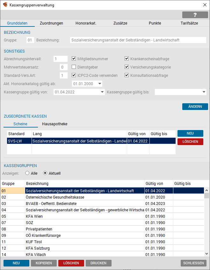Screen dimensions: 210x270
Task: Toggle ICPC2-Code verwenden checkbox
Action: [74, 75]
